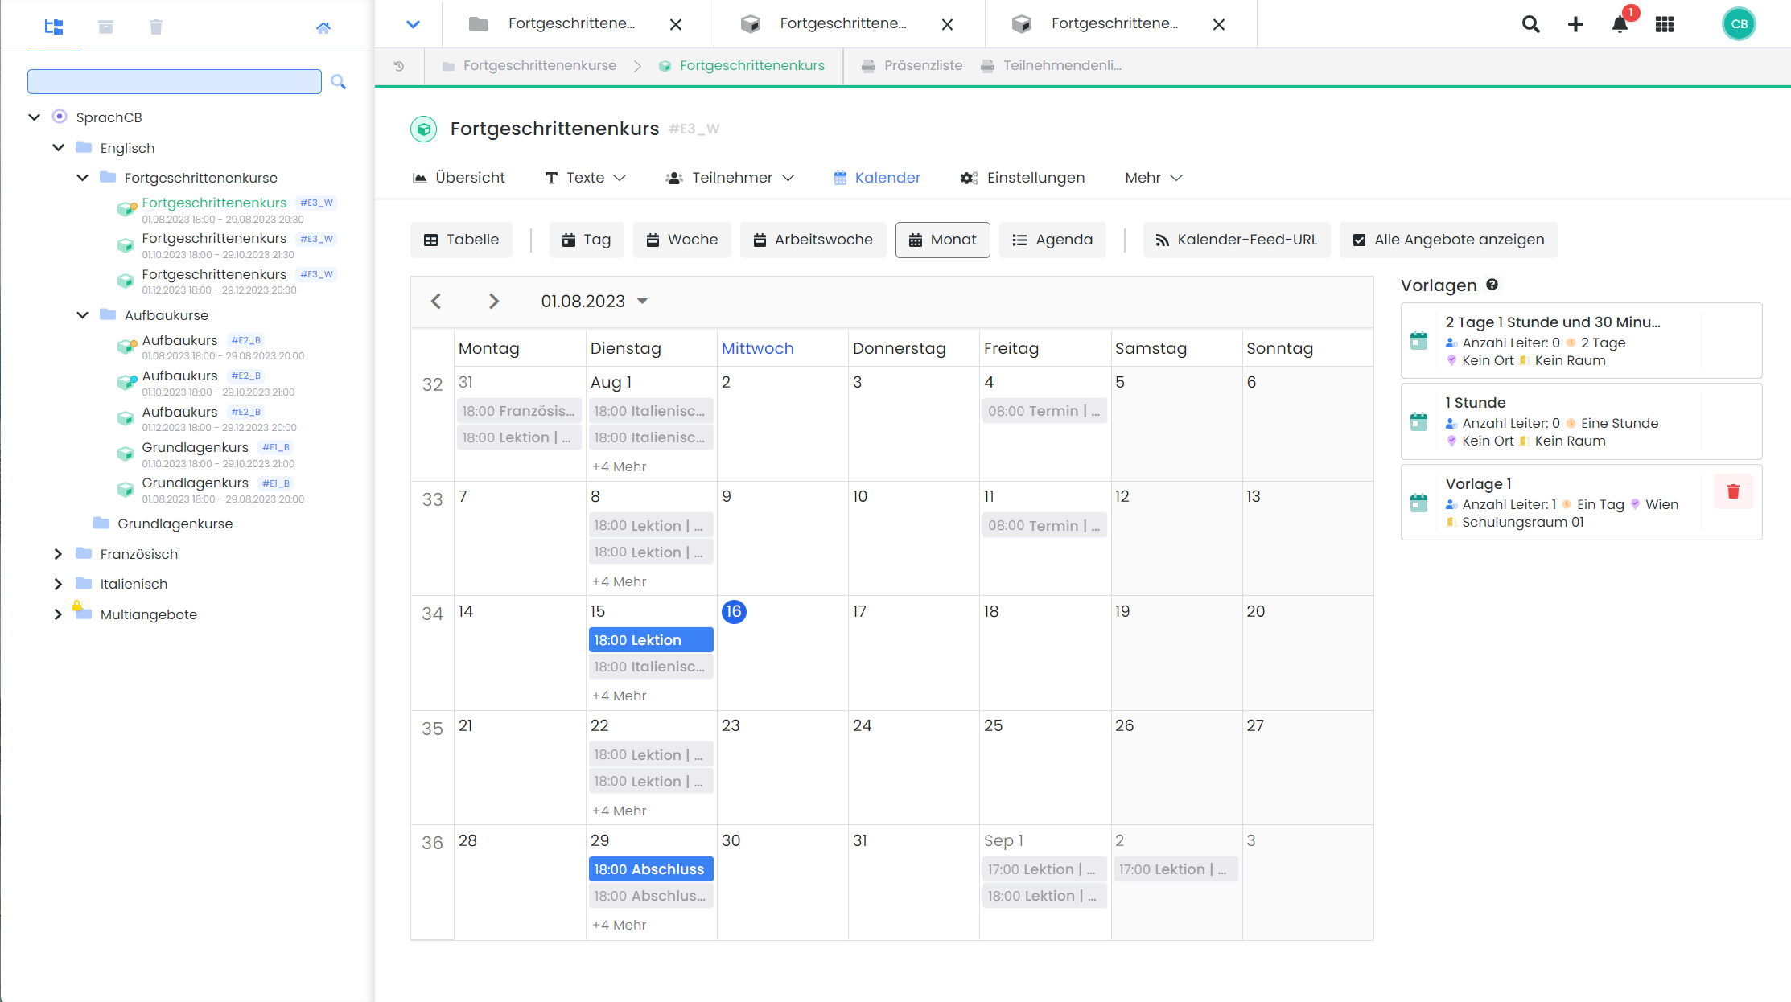The height and width of the screenshot is (1002, 1791).
Task: Open the sidebar archive view
Action: [x=105, y=27]
